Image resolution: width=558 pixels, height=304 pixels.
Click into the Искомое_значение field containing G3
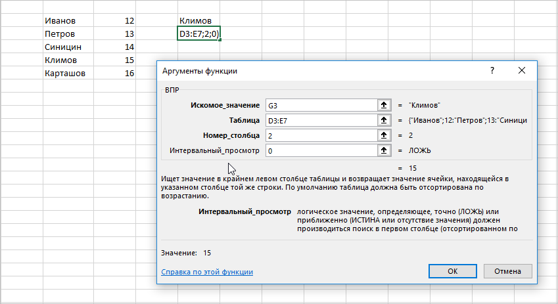tap(319, 105)
